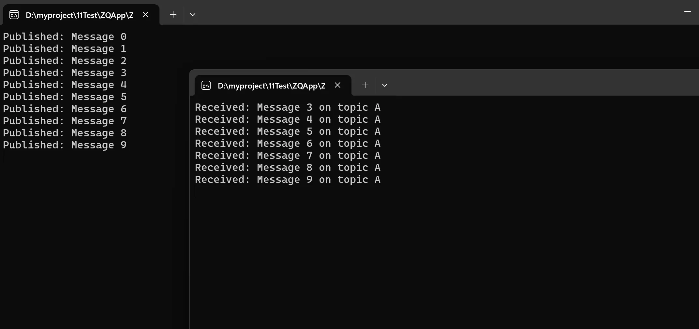Screen dimensions: 699x329
Task: Click the "Received: Message 3 on topic A" line
Action: click(x=288, y=107)
